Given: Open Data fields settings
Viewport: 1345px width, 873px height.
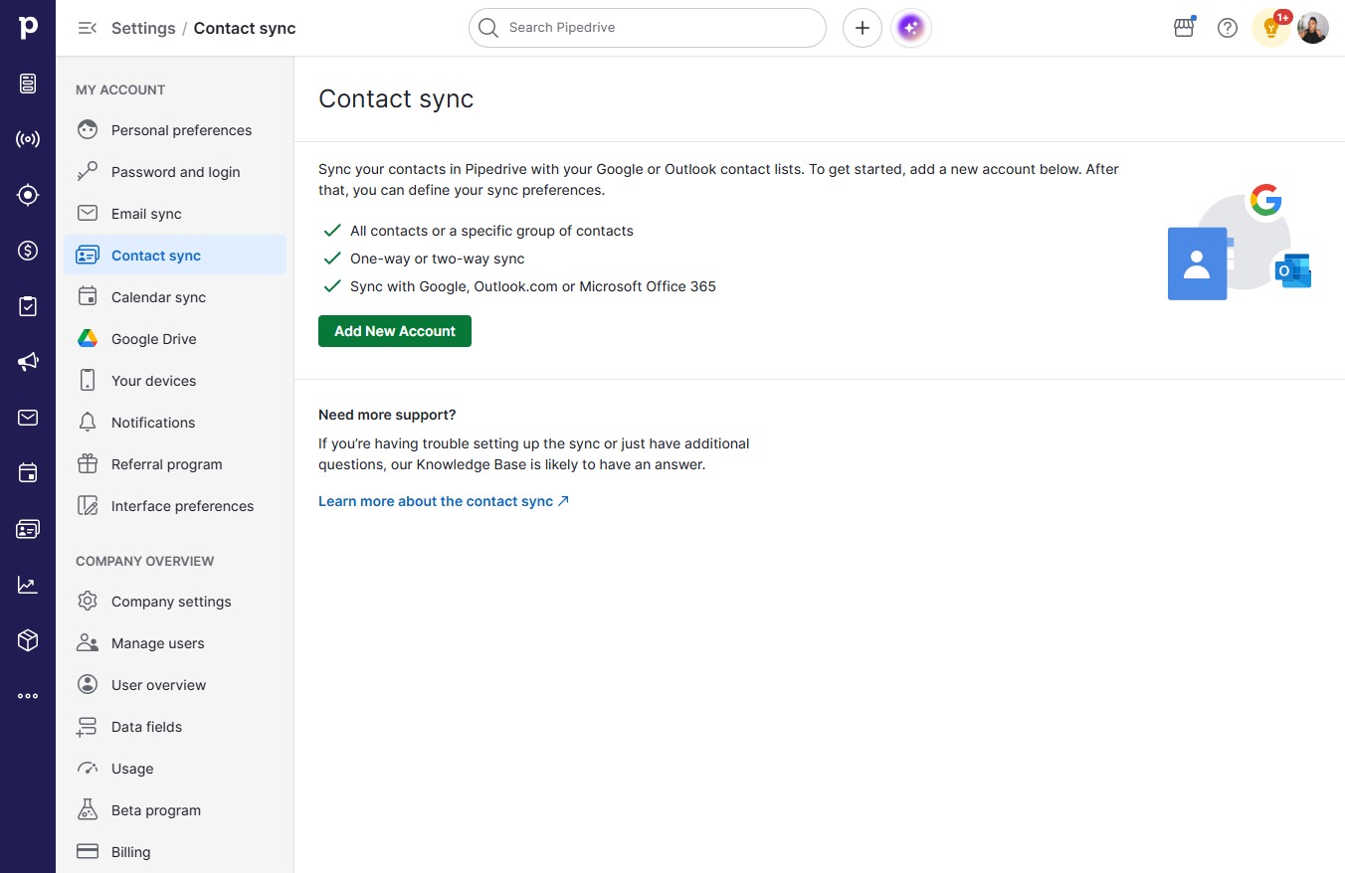Looking at the screenshot, I should pyautogui.click(x=175, y=727).
